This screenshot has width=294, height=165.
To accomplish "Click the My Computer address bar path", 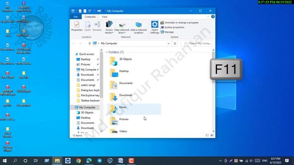I will (x=109, y=44).
